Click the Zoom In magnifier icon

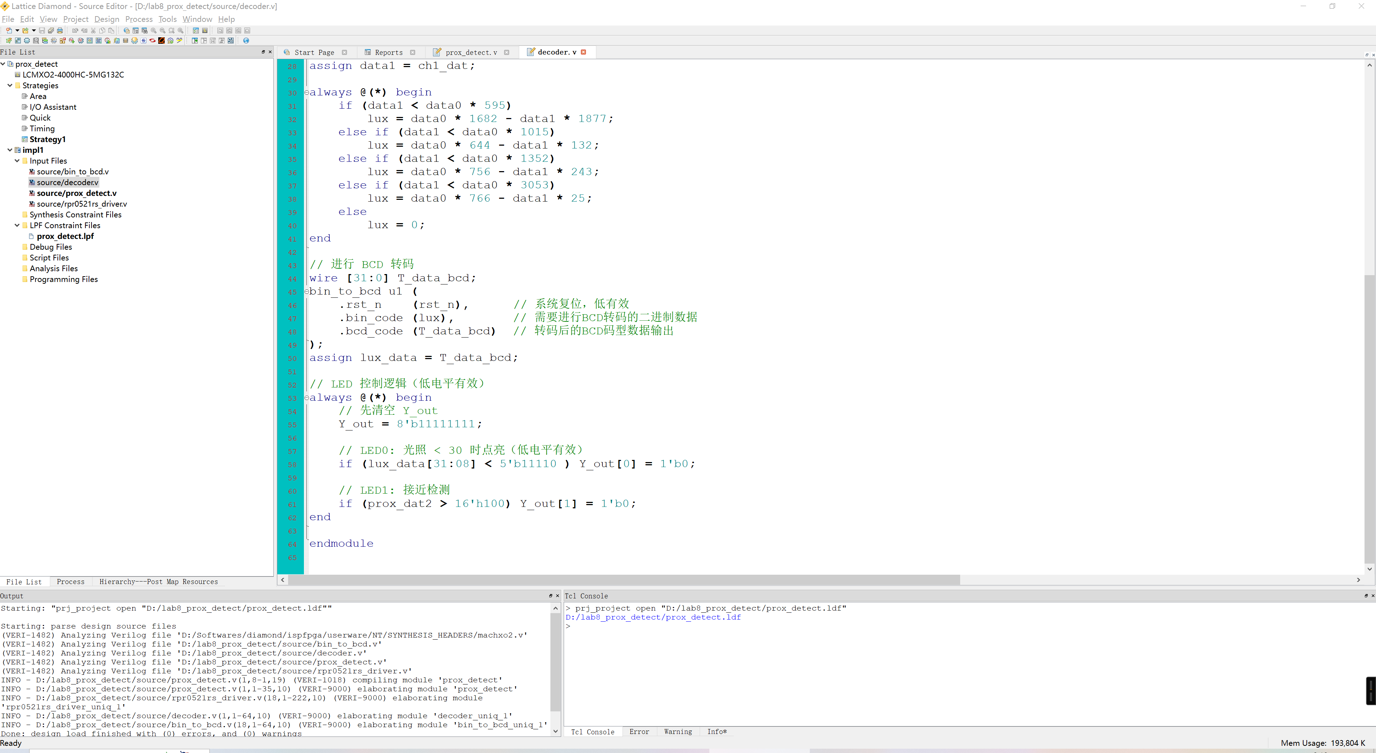(154, 30)
